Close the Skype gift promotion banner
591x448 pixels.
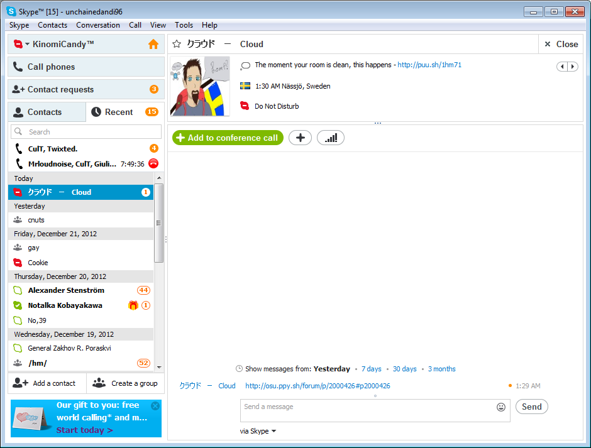(x=155, y=406)
